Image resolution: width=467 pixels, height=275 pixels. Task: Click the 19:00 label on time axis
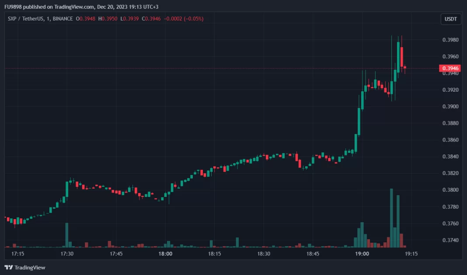[362, 254]
